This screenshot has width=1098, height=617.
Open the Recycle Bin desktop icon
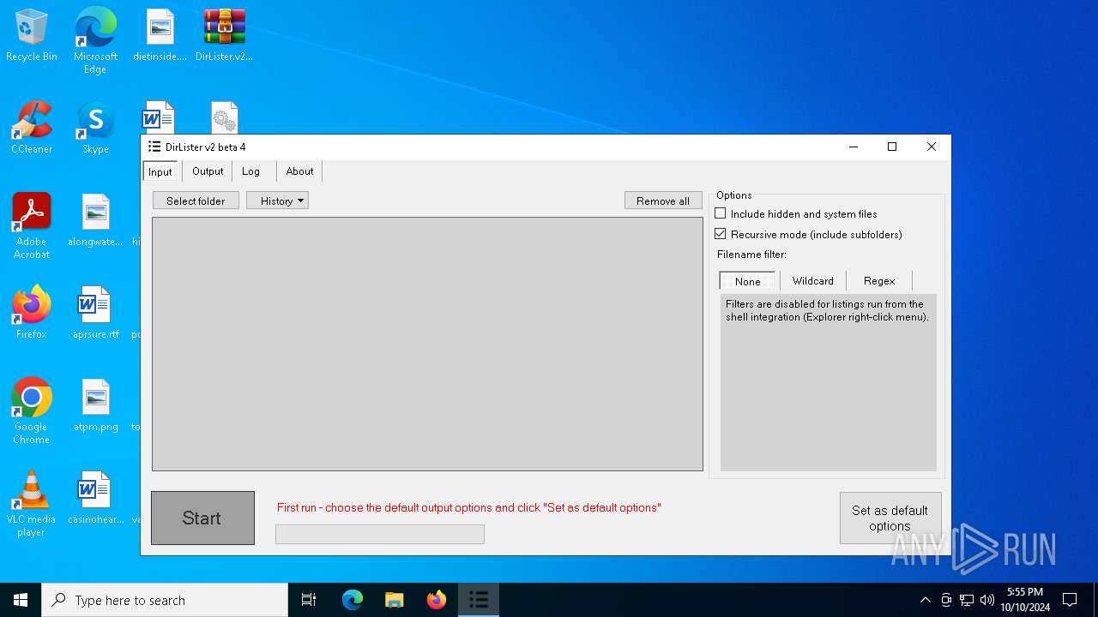tap(32, 36)
